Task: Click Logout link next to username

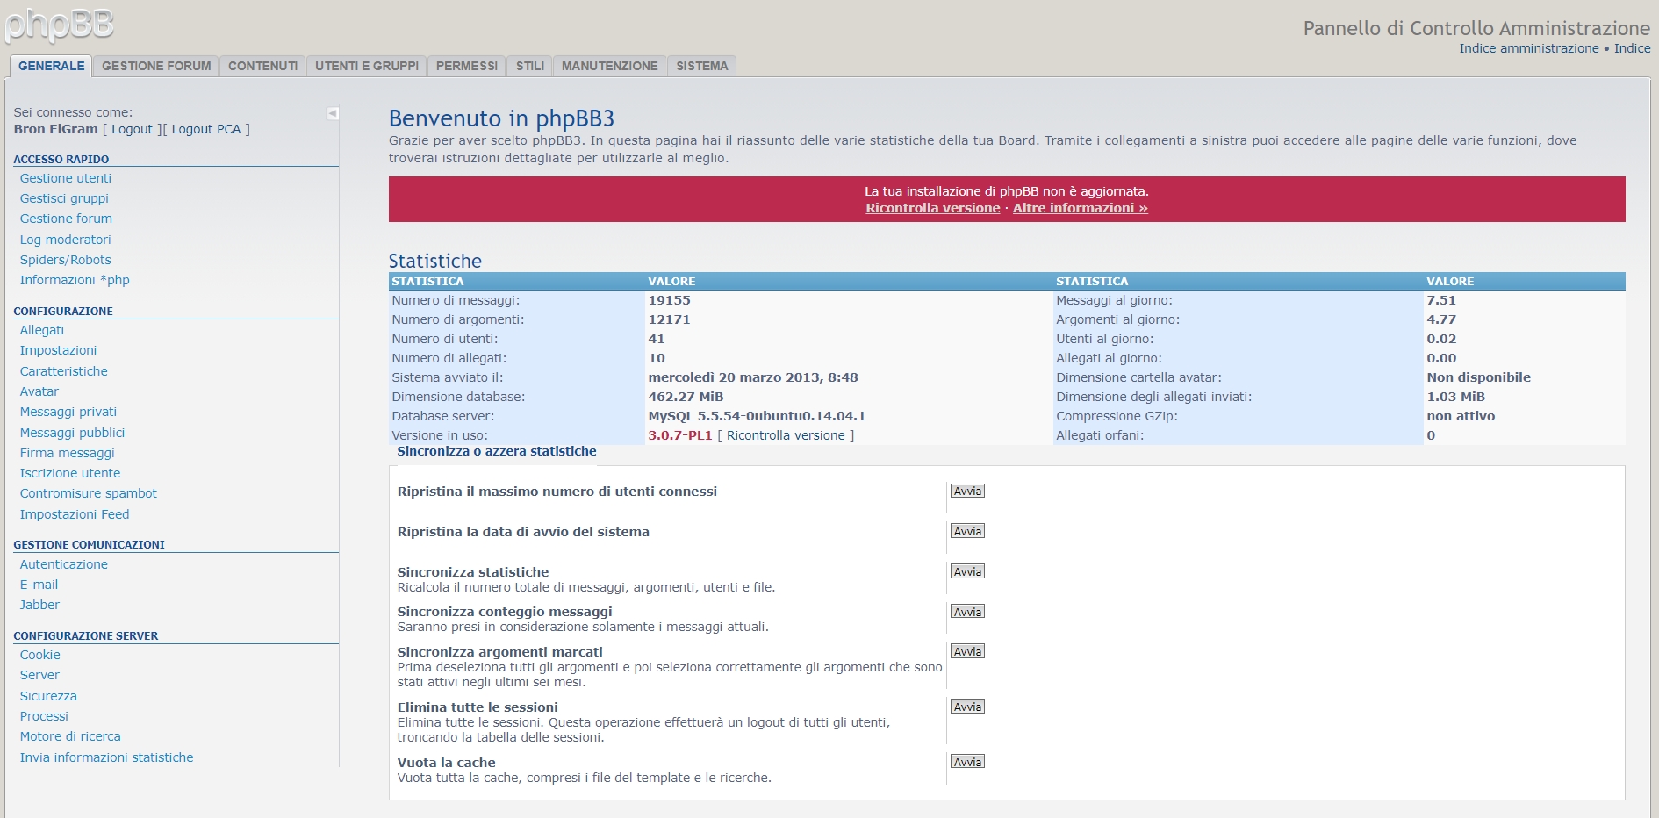Action: (x=132, y=129)
